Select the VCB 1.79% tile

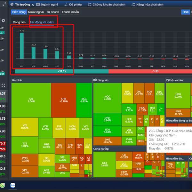click(45, 128)
